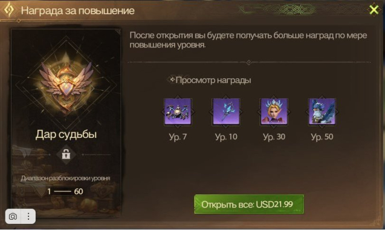Click the Награда за повышение header
Screen dimensions: 385x230
click(77, 10)
